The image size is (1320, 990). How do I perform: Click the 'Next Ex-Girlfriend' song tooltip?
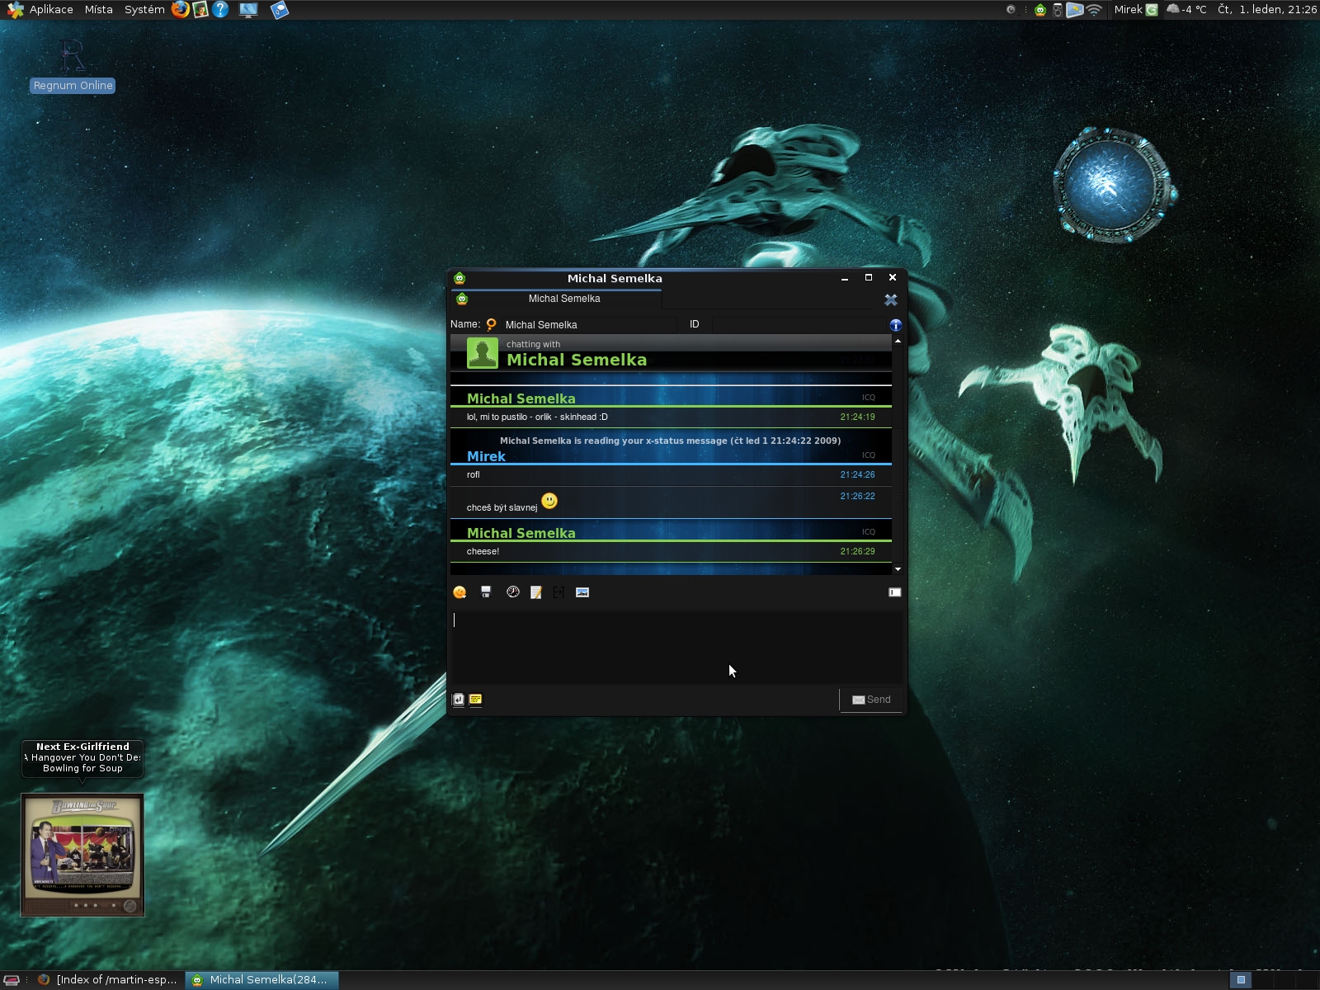[82, 757]
